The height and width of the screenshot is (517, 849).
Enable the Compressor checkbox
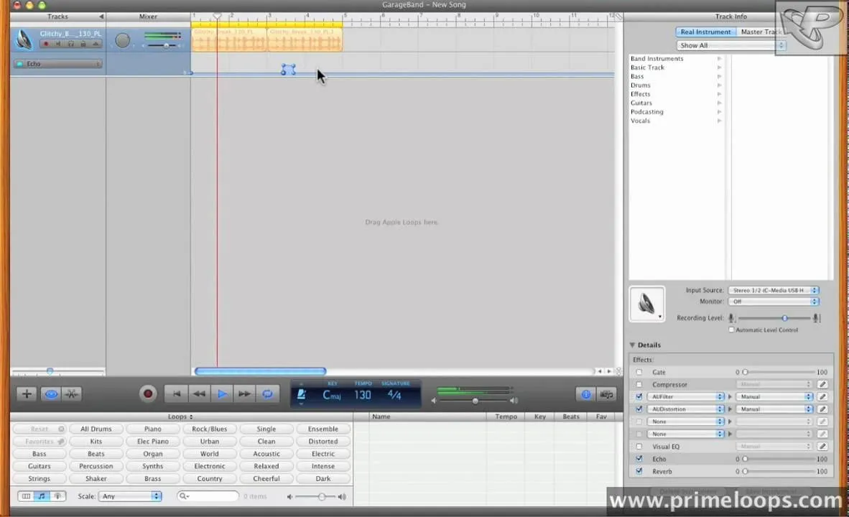pos(639,384)
